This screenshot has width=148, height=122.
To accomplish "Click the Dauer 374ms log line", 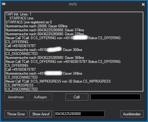I will 45,30.
